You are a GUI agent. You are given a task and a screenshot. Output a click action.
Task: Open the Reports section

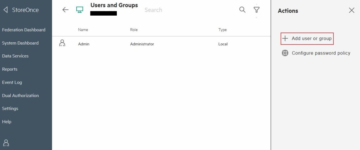(10, 69)
